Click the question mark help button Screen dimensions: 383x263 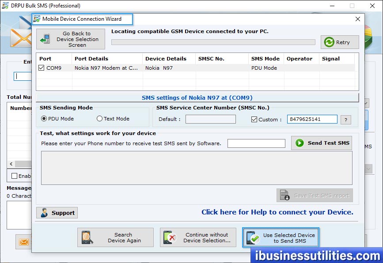(x=346, y=120)
